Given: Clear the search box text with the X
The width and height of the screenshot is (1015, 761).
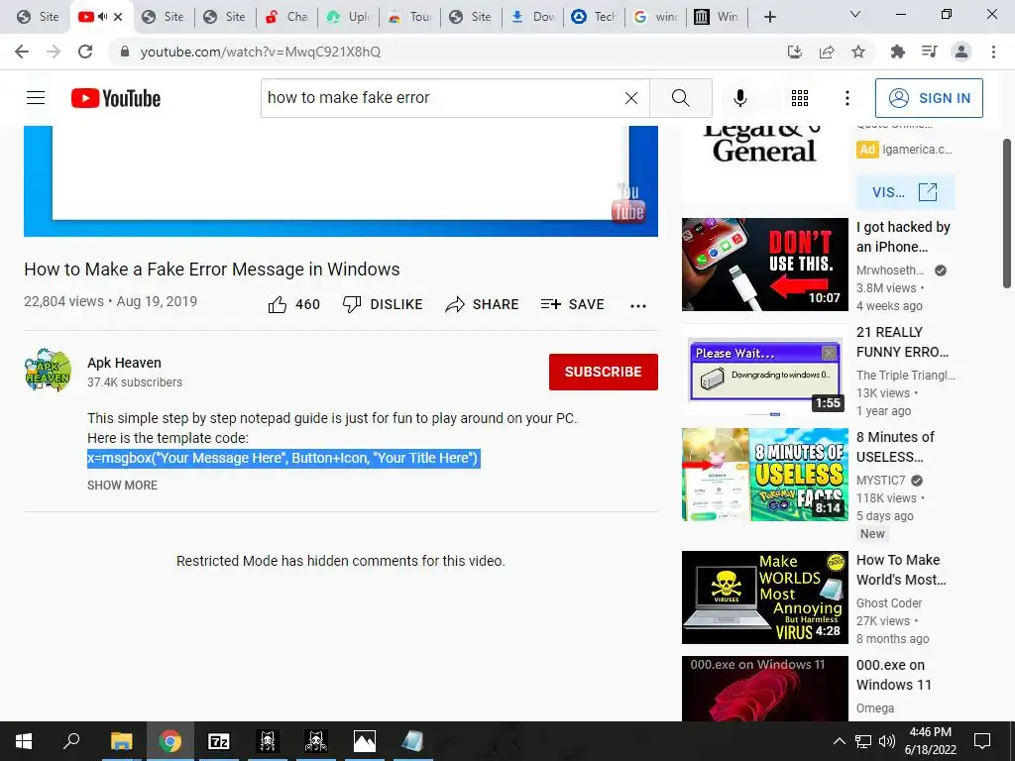Looking at the screenshot, I should tap(631, 98).
